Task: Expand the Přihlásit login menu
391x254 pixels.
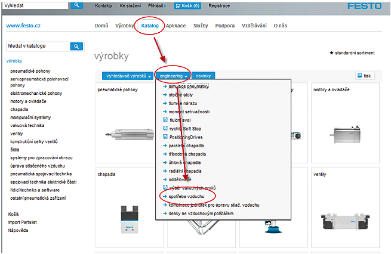Action: click(157, 6)
